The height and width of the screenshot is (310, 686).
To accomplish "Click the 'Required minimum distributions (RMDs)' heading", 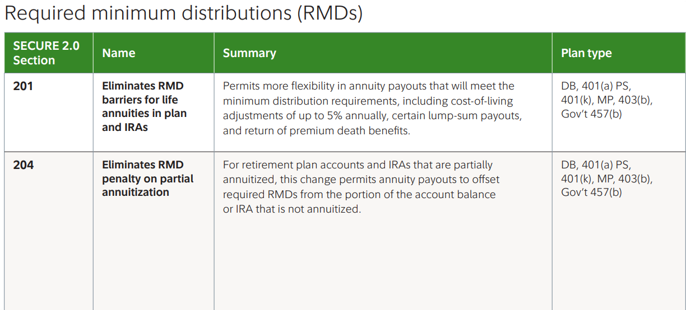I will coord(183,13).
